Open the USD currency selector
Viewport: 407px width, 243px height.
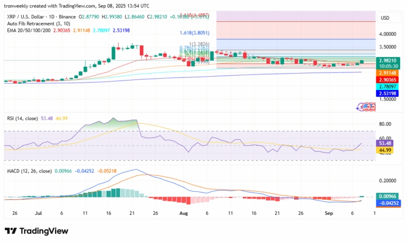click(386, 18)
